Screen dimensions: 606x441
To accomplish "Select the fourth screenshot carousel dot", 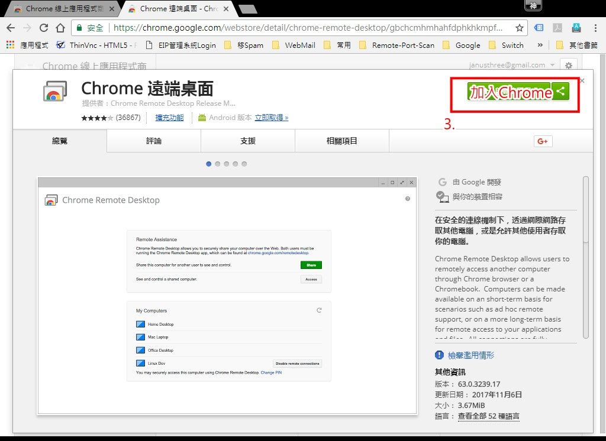I will (x=236, y=164).
